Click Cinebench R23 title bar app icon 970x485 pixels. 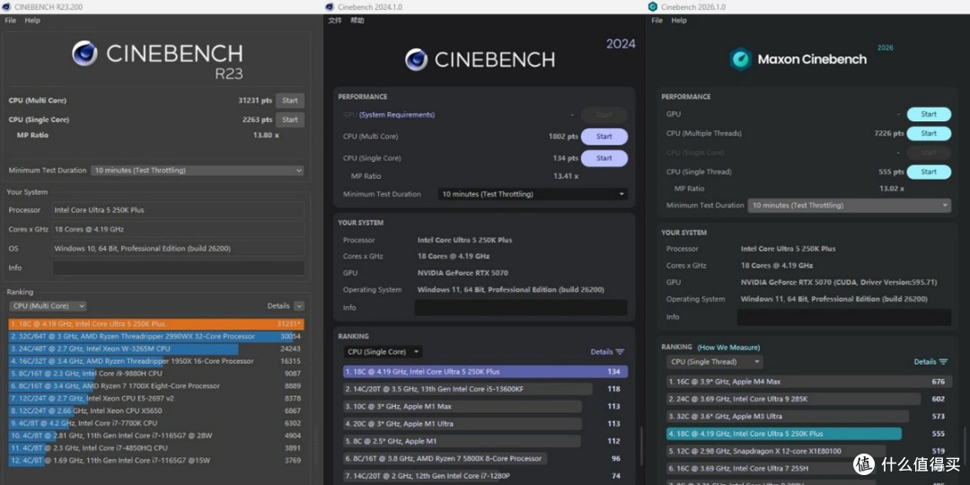pyautogui.click(x=5, y=7)
